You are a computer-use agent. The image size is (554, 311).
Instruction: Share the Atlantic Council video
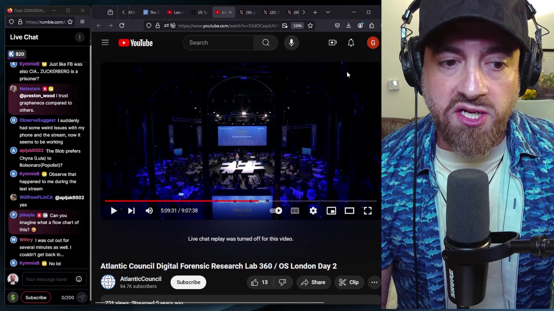(313, 282)
